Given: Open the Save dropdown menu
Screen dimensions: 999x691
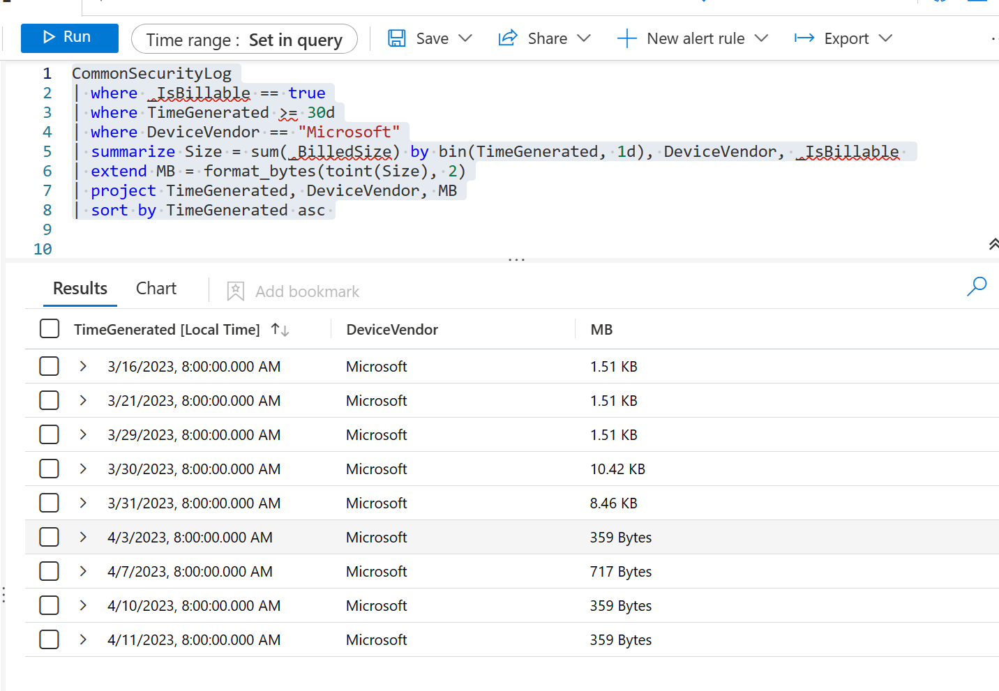Looking at the screenshot, I should [466, 38].
